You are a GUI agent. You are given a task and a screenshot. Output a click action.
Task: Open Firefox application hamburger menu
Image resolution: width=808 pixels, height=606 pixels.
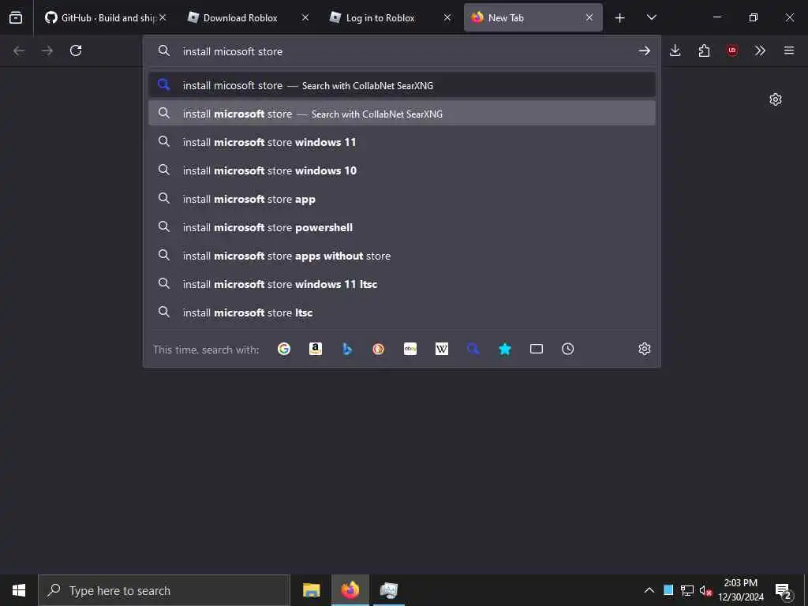pos(789,50)
